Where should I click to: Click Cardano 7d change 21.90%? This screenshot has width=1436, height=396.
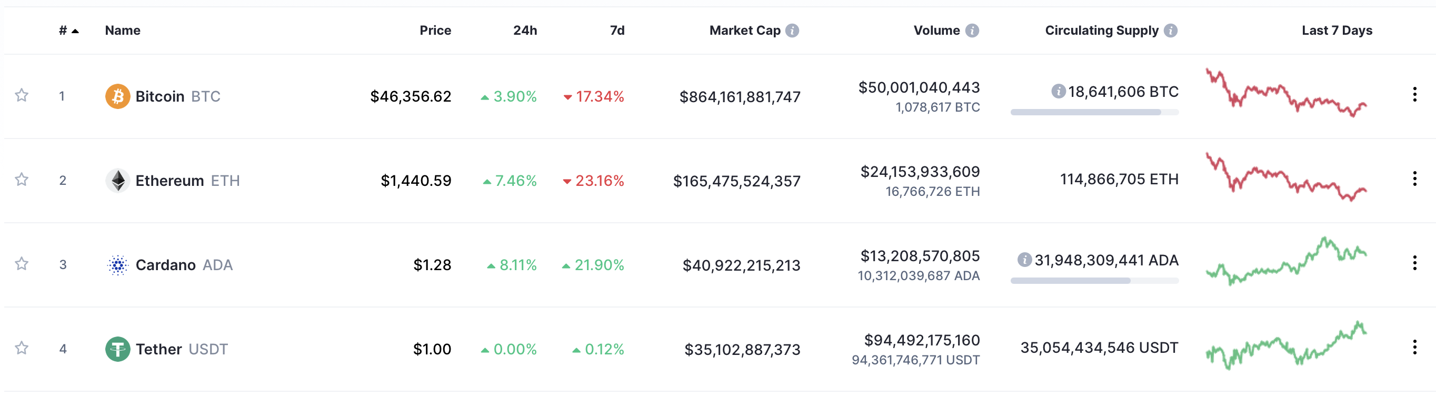point(593,265)
